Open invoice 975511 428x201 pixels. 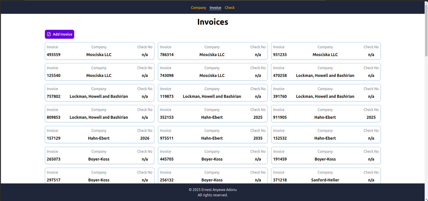(x=213, y=135)
